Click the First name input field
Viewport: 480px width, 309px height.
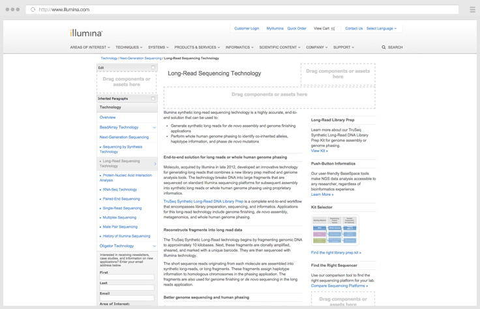point(127,278)
